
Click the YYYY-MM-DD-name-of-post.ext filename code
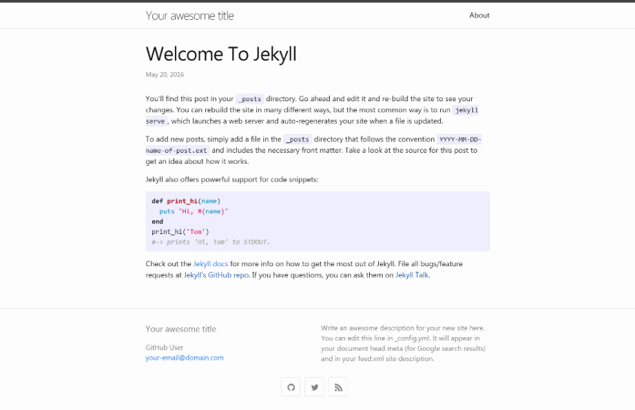(464, 139)
